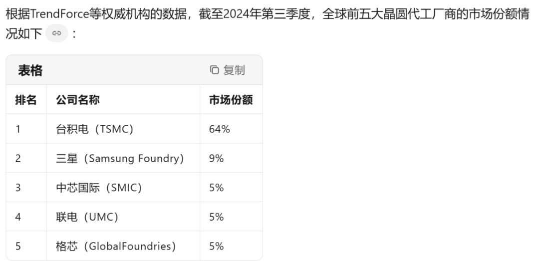Click the source link icon after the paragraph
This screenshot has width=539, height=261.
click(x=56, y=34)
